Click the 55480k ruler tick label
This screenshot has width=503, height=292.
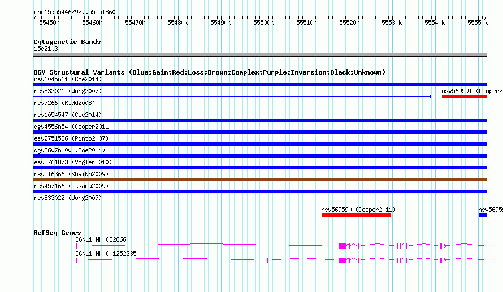pos(177,23)
